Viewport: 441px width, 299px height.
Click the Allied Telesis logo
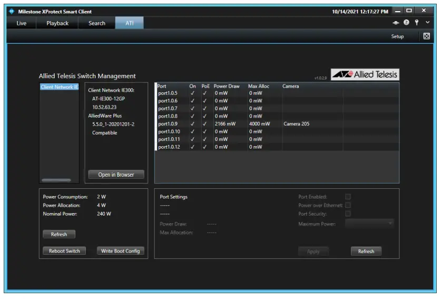pyautogui.click(x=365, y=74)
